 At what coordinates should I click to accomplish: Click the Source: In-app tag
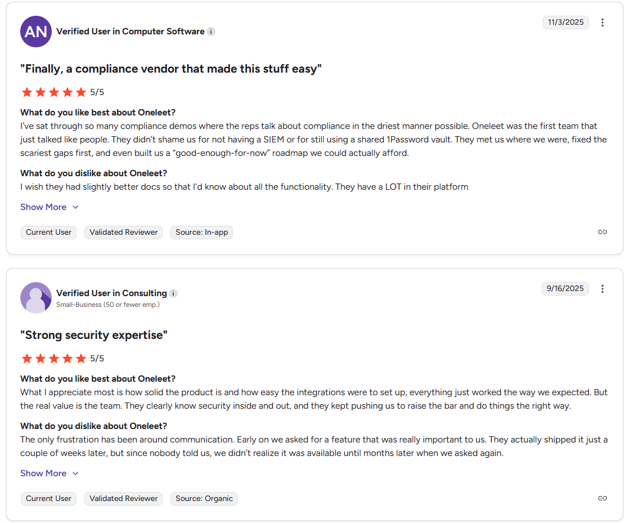201,232
